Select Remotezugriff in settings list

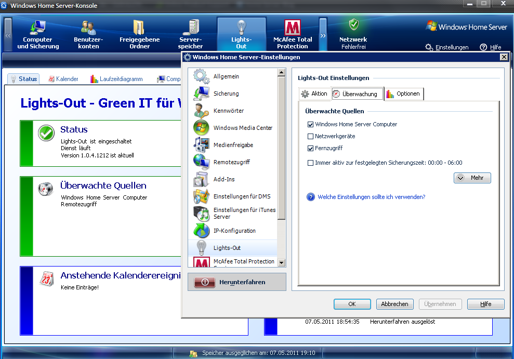(x=231, y=162)
